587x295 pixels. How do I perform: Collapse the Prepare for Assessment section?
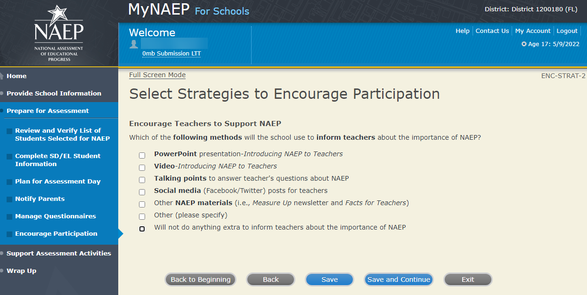pos(48,111)
